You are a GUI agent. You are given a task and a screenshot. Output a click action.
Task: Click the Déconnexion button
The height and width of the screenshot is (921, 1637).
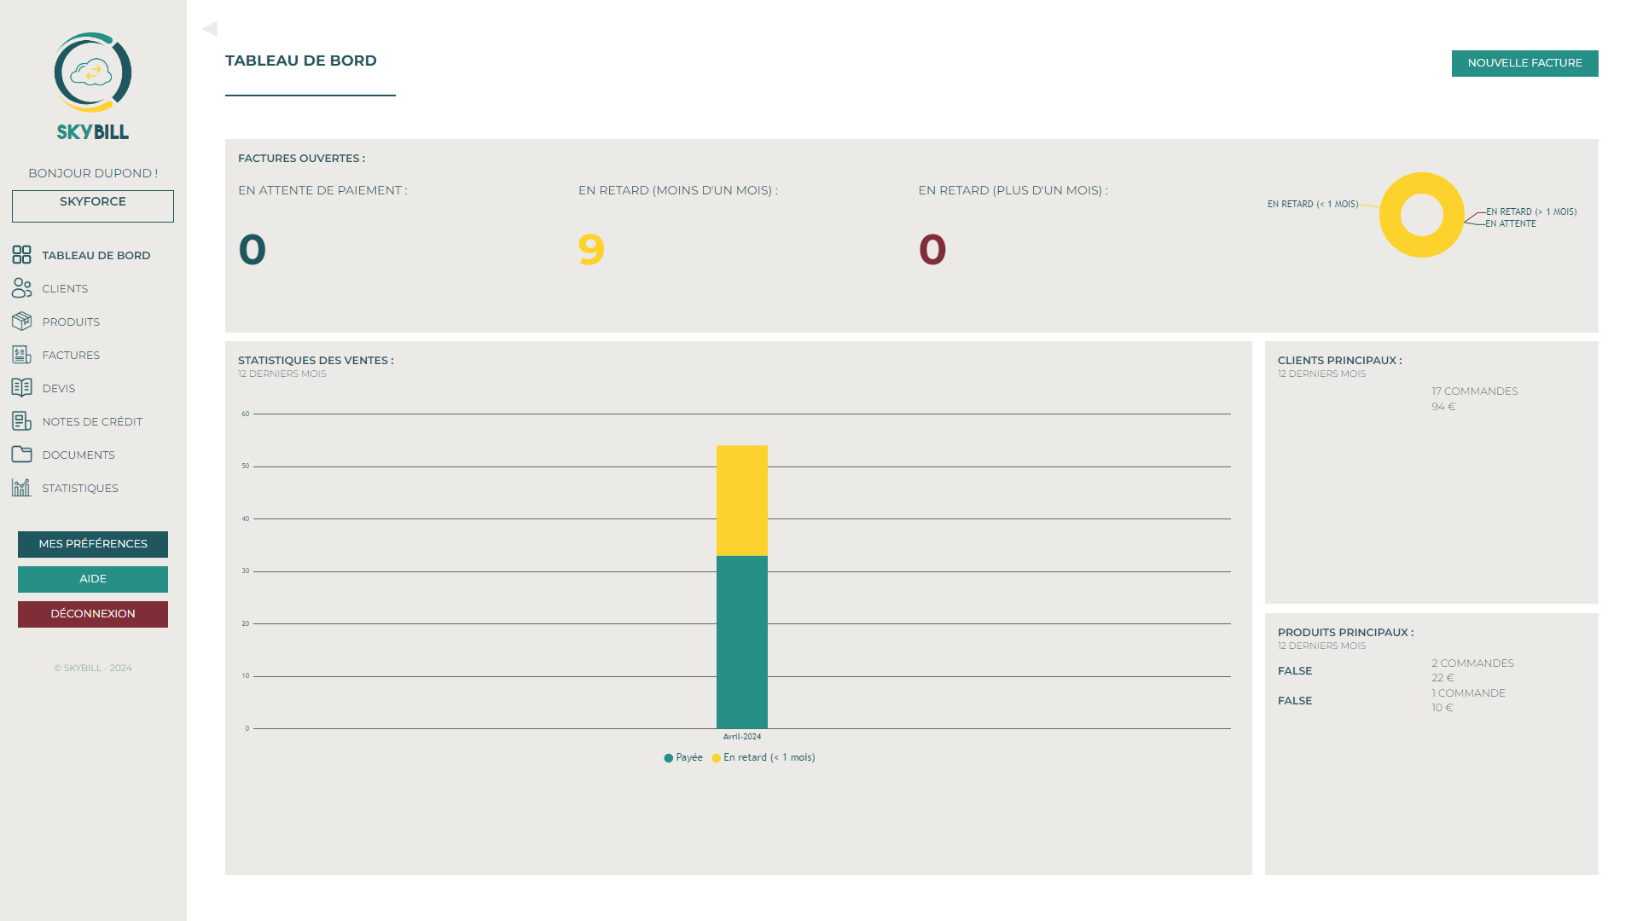pos(93,614)
